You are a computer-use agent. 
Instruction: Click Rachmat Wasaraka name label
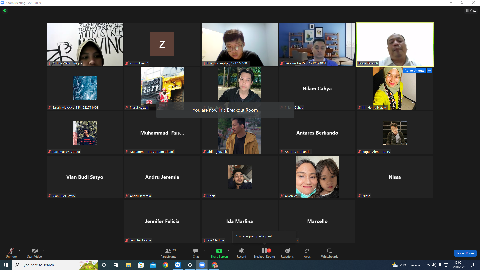click(66, 152)
